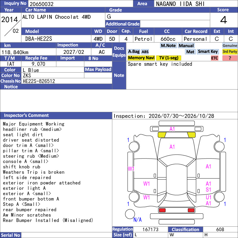The height and width of the screenshot is (238, 238).
Task: Click the color value L Blue
Action: [31, 70]
